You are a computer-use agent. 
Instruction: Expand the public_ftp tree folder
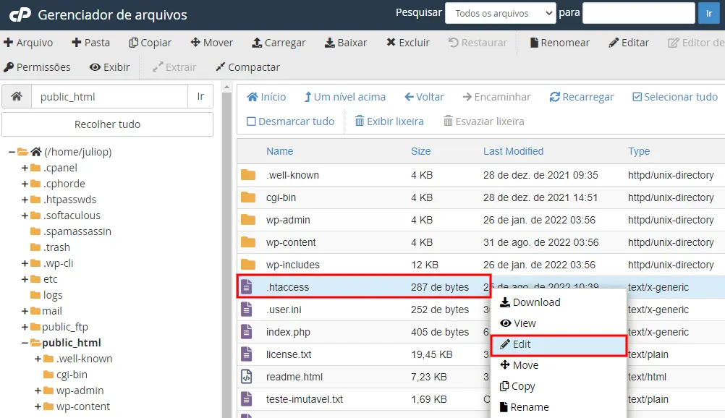(25, 327)
